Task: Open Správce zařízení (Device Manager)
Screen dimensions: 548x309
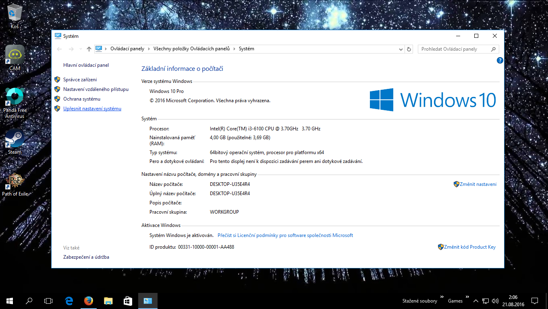Action: (x=80, y=80)
